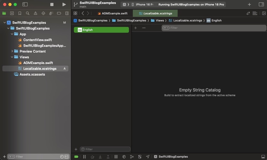Open the related items grid menu
Screen dimensions: 267x160
pyautogui.click(x=75, y=13)
